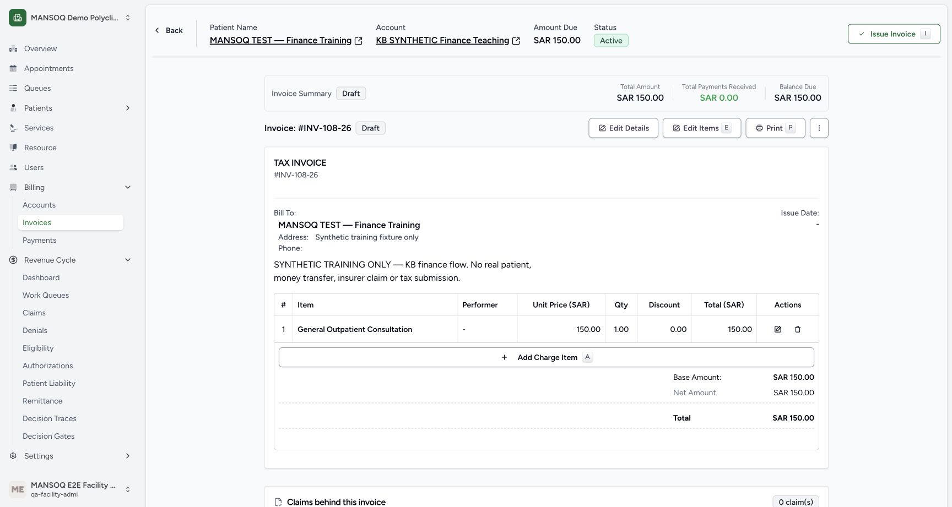
Task: Click the Draft badge beside invoice number
Action: (x=370, y=128)
